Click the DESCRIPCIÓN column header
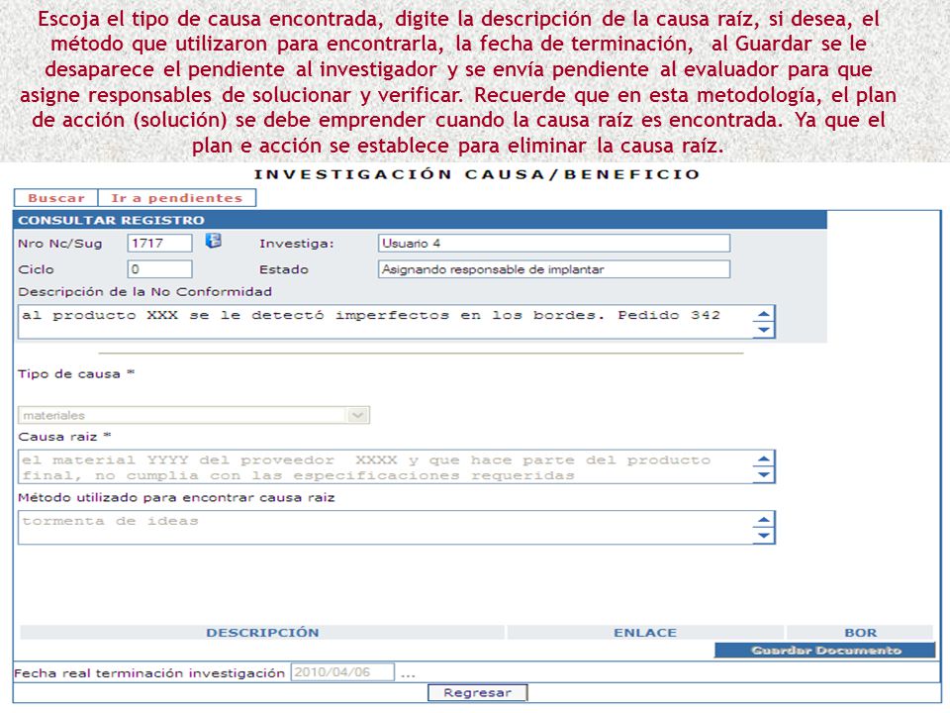The height and width of the screenshot is (713, 950). click(262, 633)
